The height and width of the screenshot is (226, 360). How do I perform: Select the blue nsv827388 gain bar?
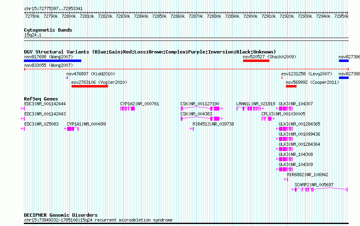coord(344,78)
